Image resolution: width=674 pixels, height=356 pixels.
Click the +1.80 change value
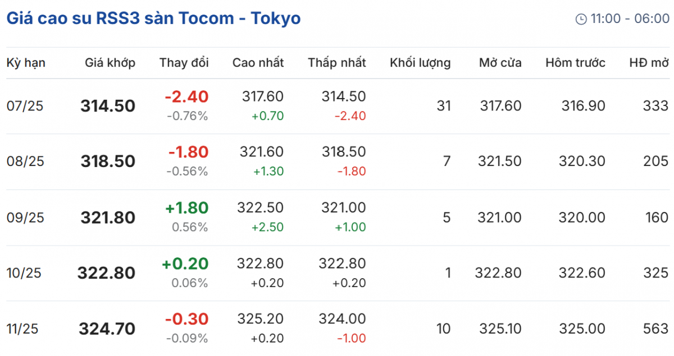pos(186,208)
